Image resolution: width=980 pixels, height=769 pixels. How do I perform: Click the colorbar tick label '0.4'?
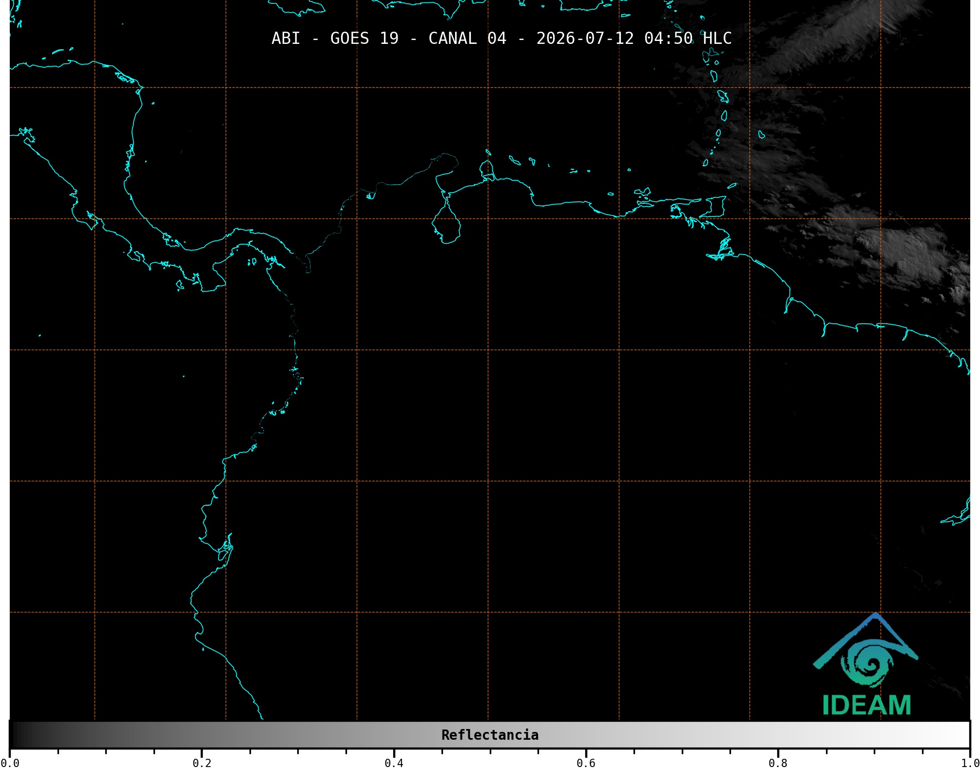(394, 763)
